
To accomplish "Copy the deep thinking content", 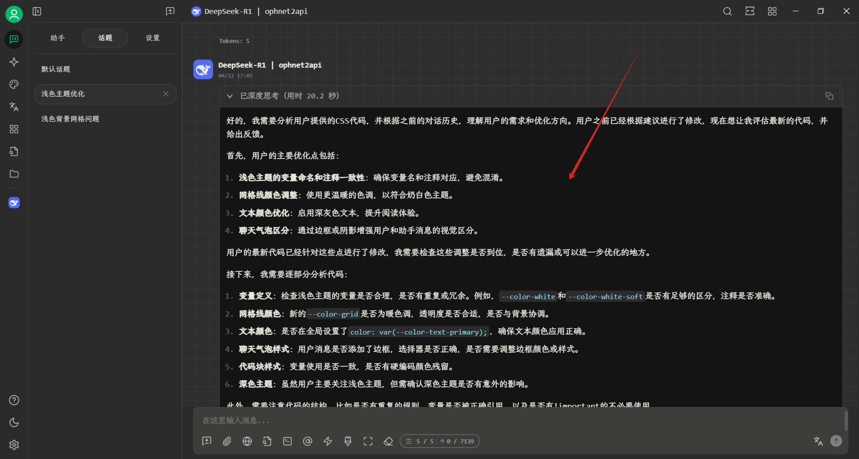I will point(829,96).
